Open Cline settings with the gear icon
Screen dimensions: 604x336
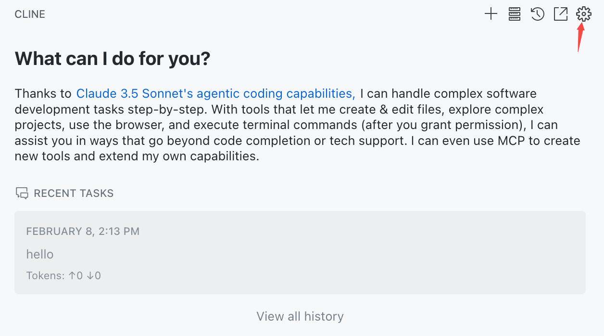point(583,14)
